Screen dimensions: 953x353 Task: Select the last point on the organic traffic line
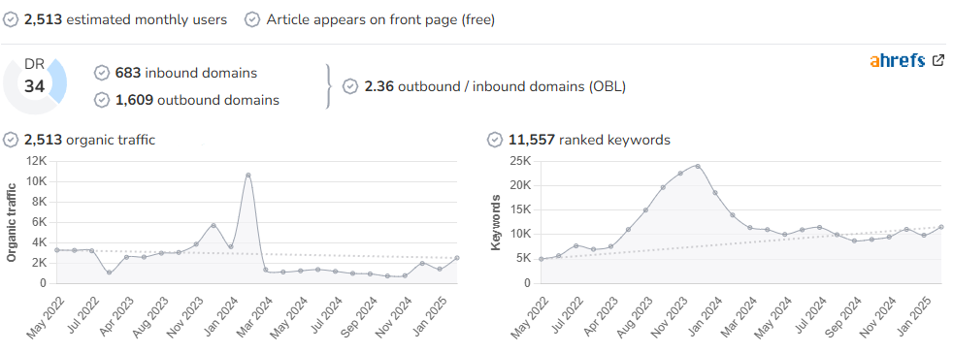tap(456, 258)
